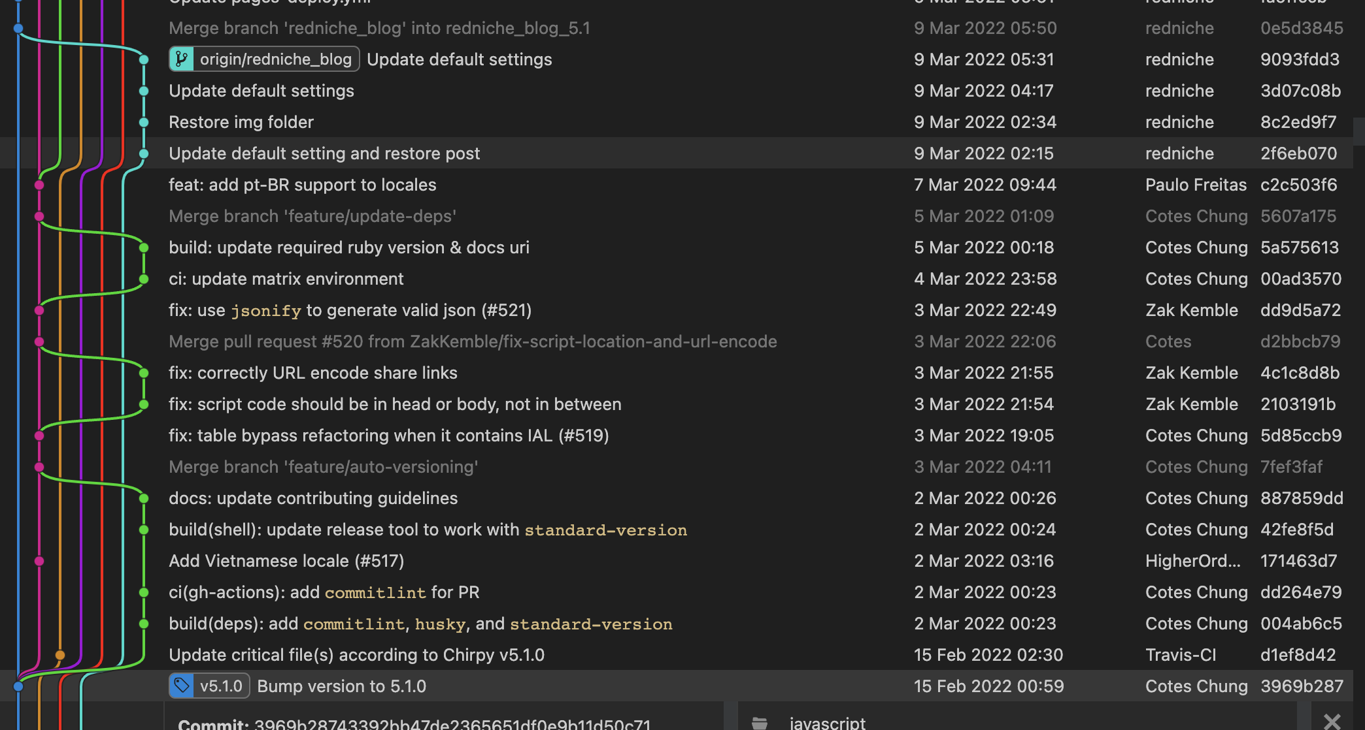1365x730 pixels.
Task: Close the commit details panel with X
Action: (1332, 721)
